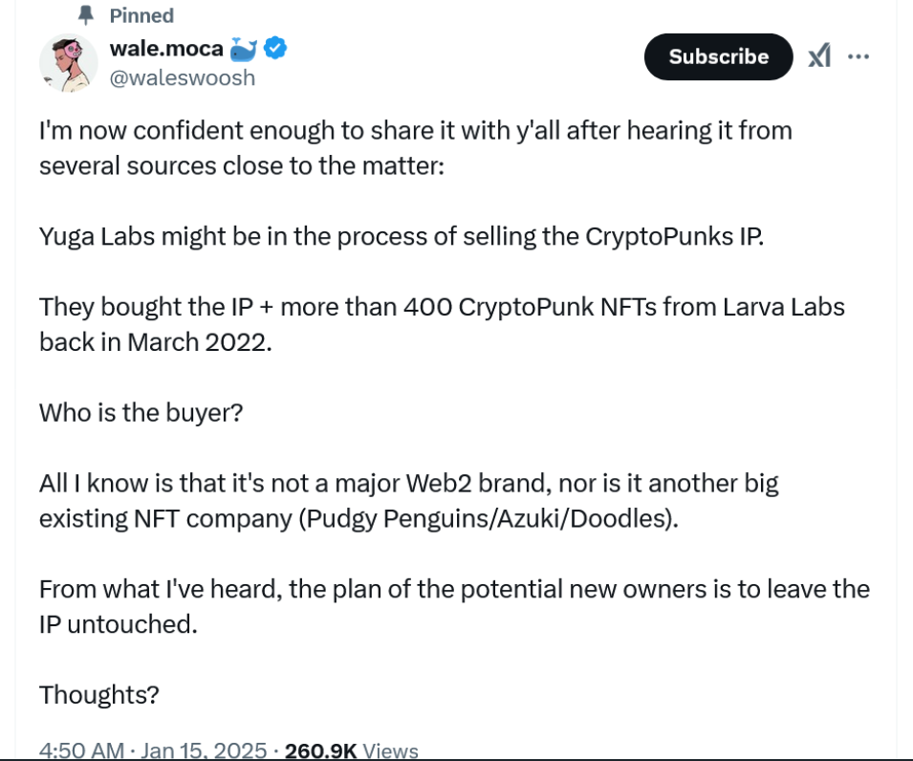Click the whale emoji beside wale.moca
This screenshot has width=913, height=761.
245,47
